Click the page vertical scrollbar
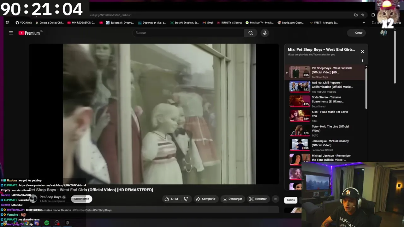The height and width of the screenshot is (227, 404). tap(395, 57)
